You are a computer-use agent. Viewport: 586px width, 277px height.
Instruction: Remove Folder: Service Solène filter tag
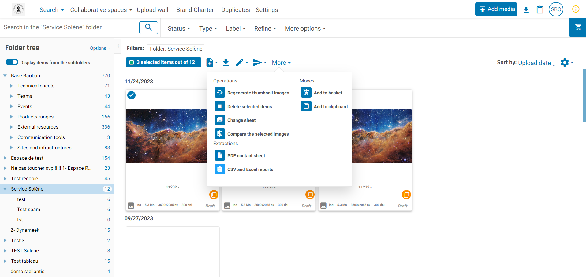pos(176,49)
